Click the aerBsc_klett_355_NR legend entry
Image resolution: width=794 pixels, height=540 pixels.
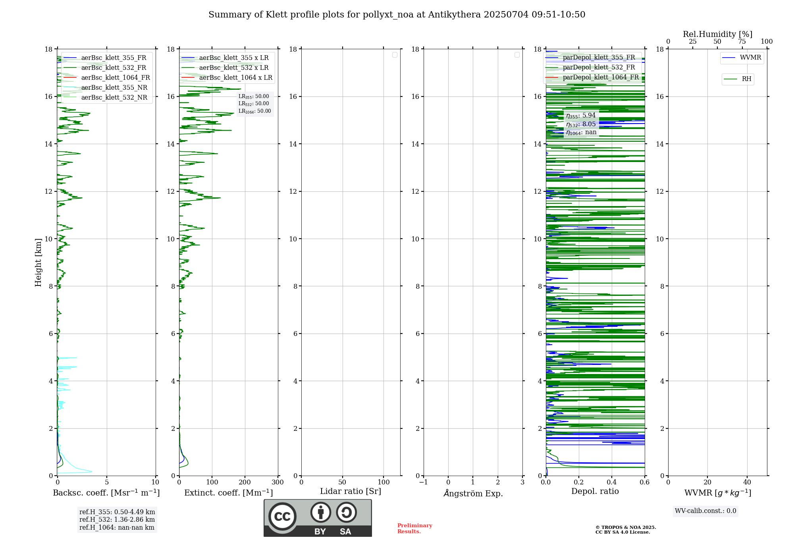[106, 87]
